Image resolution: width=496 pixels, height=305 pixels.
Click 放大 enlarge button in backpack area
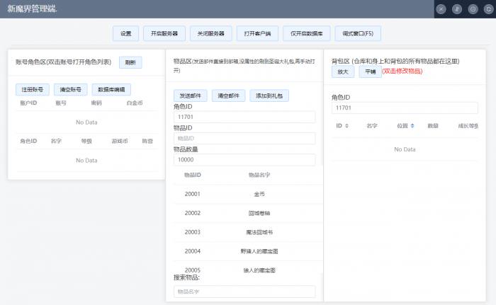(343, 71)
